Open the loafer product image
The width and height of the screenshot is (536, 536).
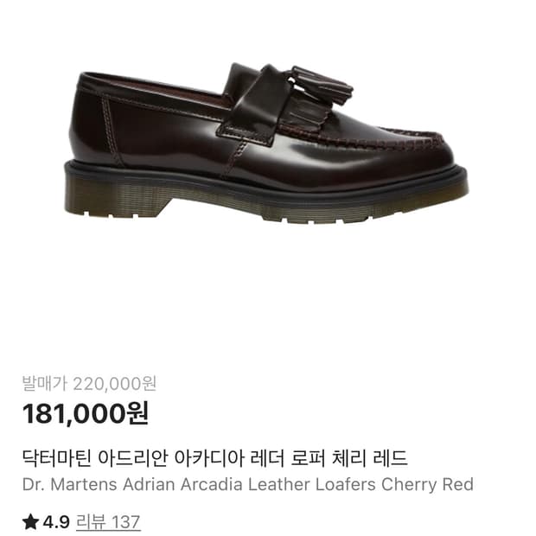pyautogui.click(x=265, y=144)
